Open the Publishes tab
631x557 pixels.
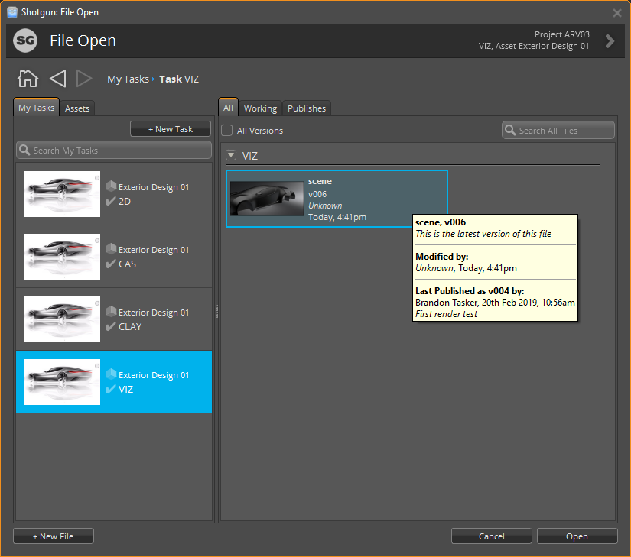click(x=306, y=108)
